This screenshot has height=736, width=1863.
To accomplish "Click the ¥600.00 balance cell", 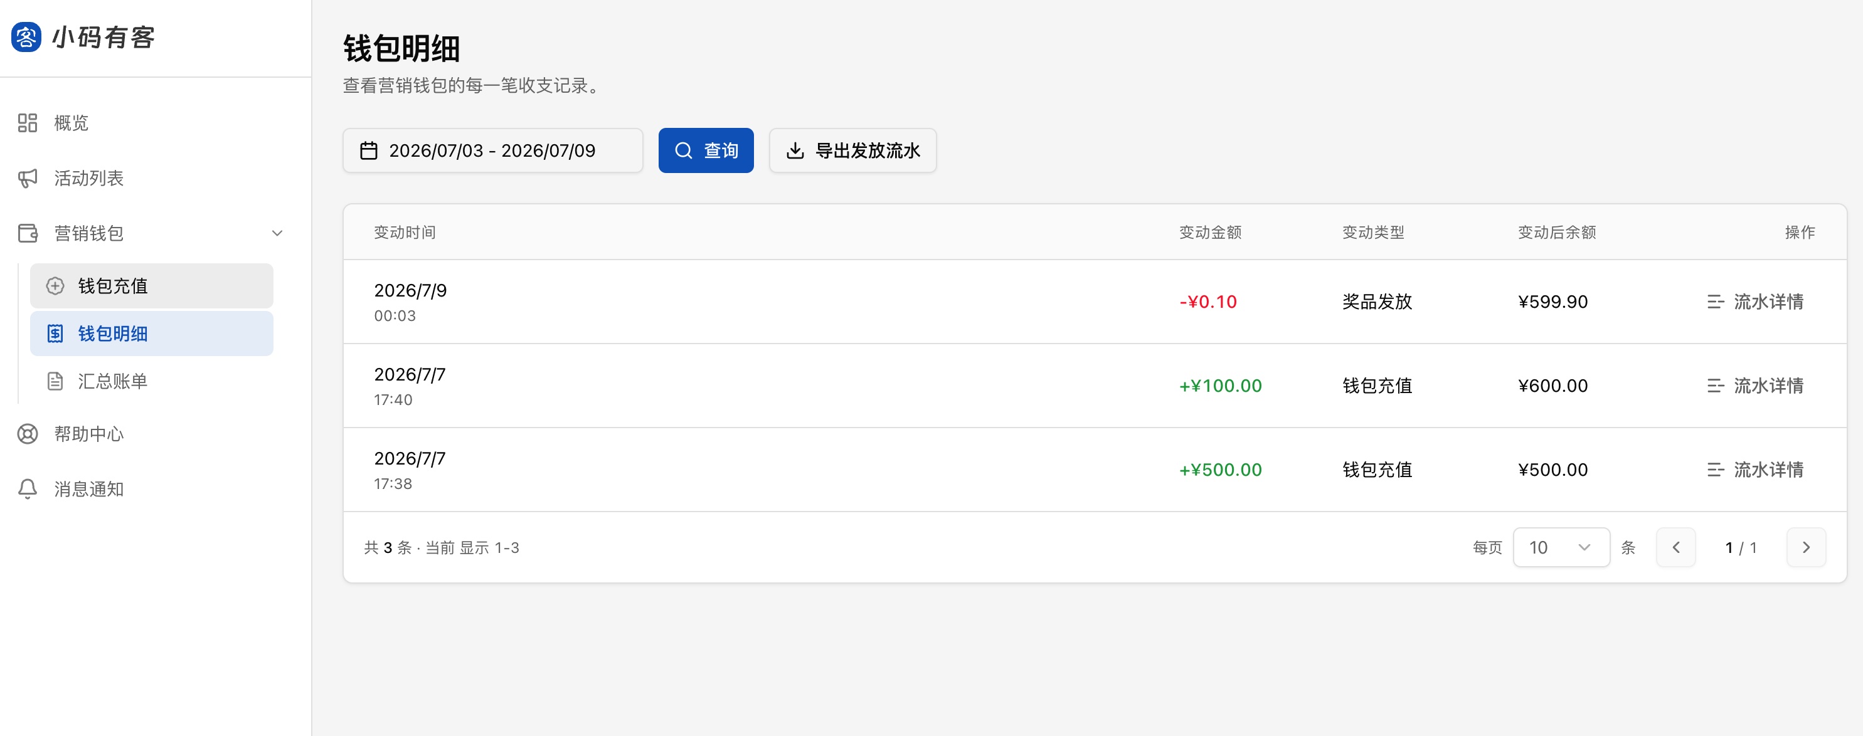I will pyautogui.click(x=1552, y=386).
